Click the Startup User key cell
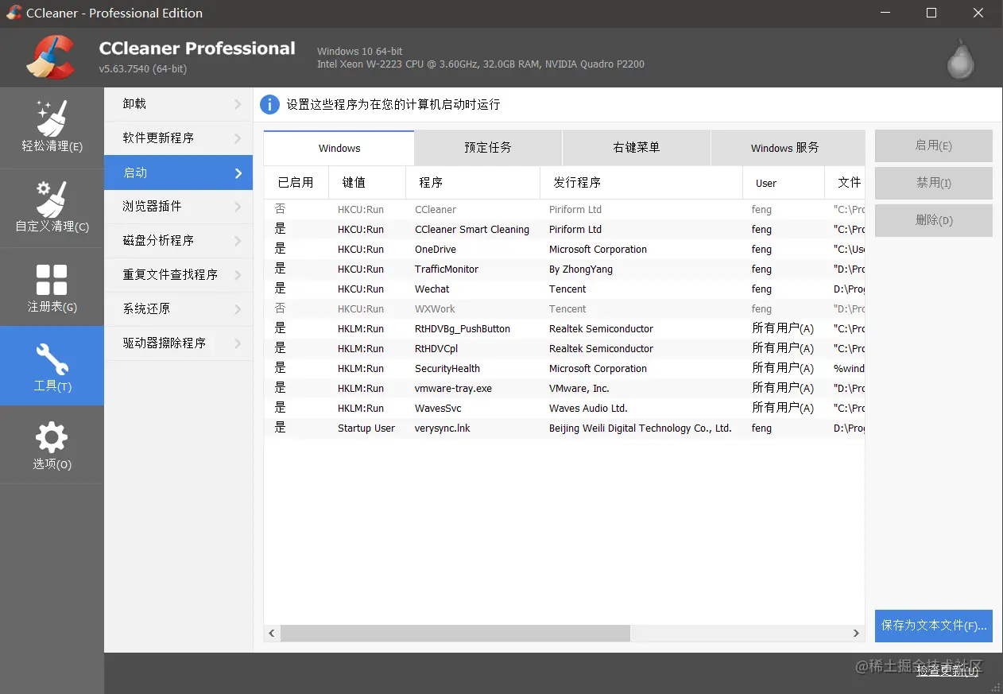The width and height of the screenshot is (1003, 694). coord(366,428)
